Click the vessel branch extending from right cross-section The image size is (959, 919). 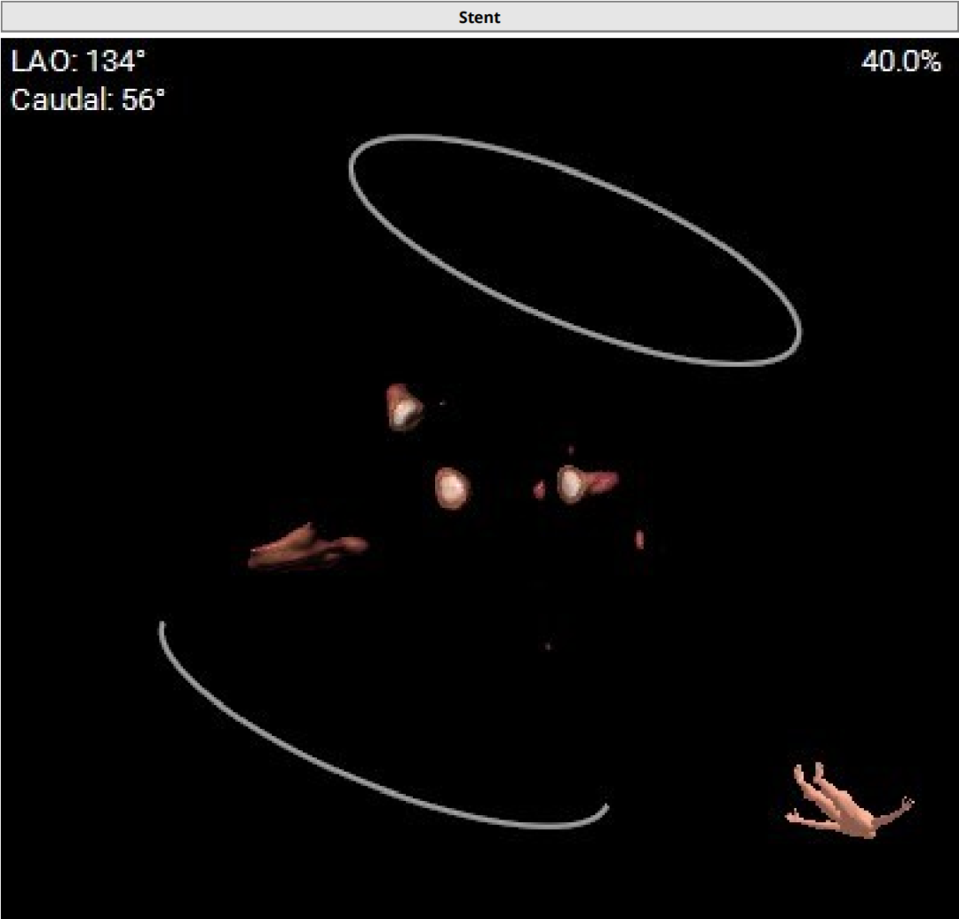pos(604,481)
